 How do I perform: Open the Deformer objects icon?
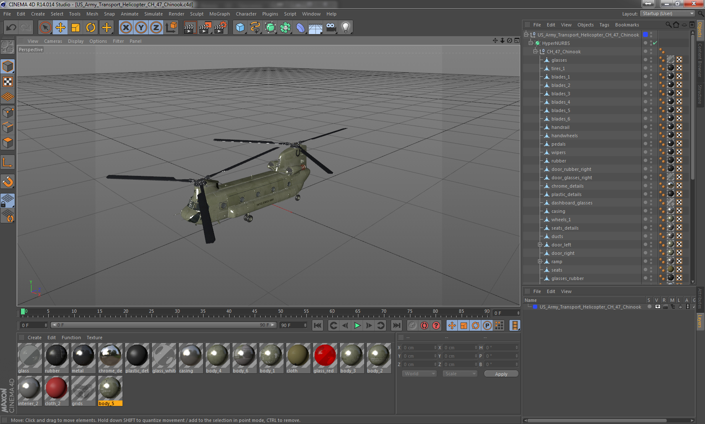[300, 28]
